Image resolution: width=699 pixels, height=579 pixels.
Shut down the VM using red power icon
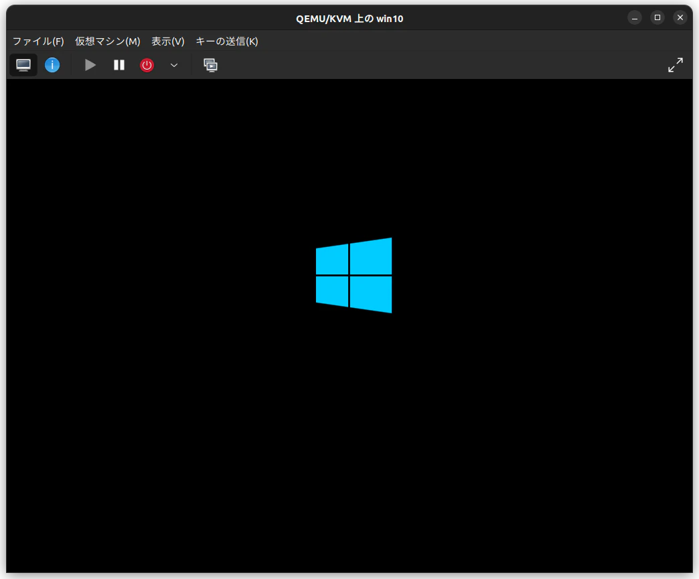(x=147, y=65)
